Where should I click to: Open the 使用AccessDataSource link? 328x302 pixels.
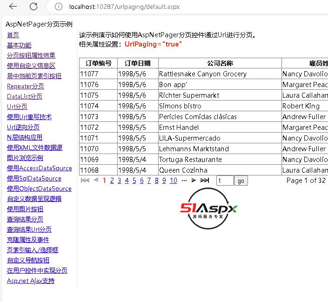40,168
